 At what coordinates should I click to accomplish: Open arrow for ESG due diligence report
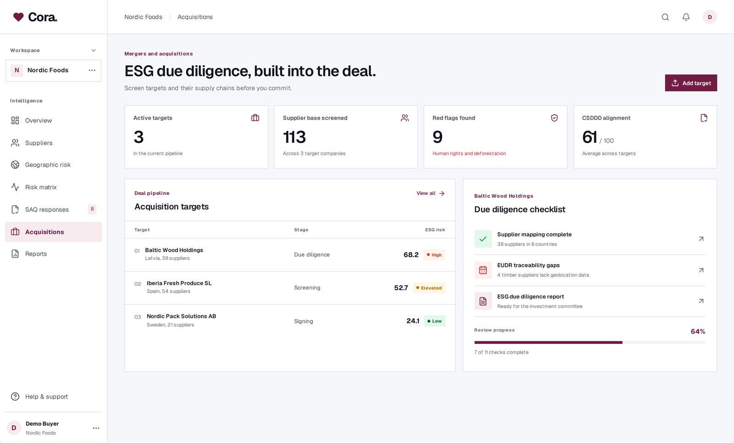coord(701,301)
